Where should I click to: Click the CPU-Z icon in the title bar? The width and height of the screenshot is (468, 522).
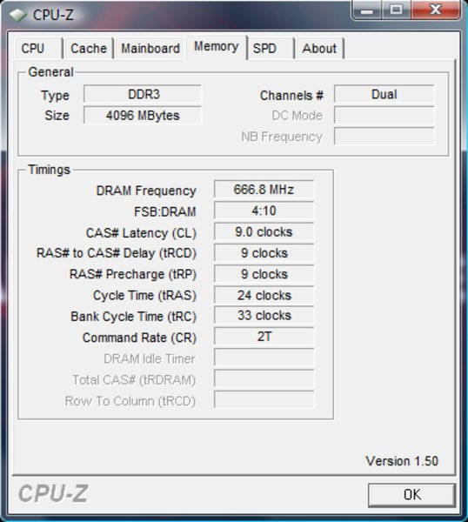pyautogui.click(x=17, y=15)
